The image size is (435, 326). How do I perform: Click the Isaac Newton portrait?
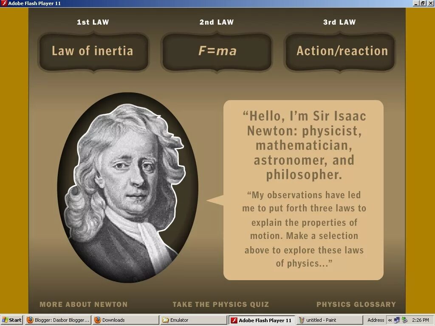click(x=127, y=188)
